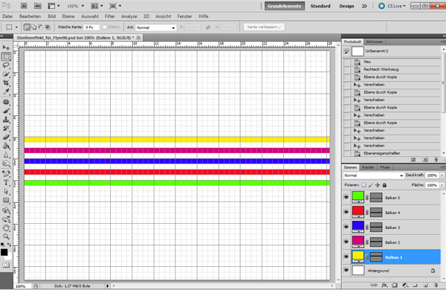446x290 pixels.
Task: Select the Move tool
Action: (6, 48)
